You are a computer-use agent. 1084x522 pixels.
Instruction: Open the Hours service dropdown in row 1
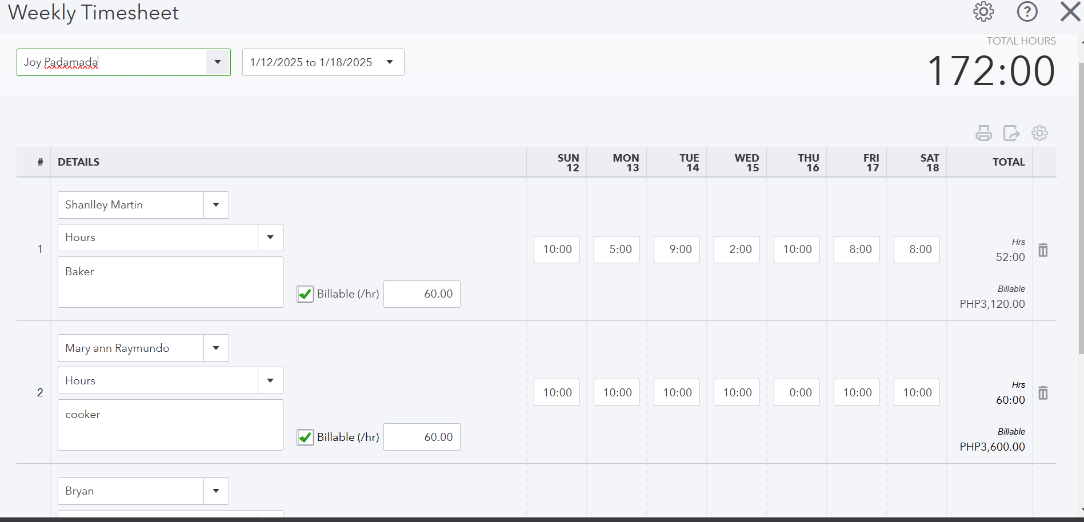270,238
